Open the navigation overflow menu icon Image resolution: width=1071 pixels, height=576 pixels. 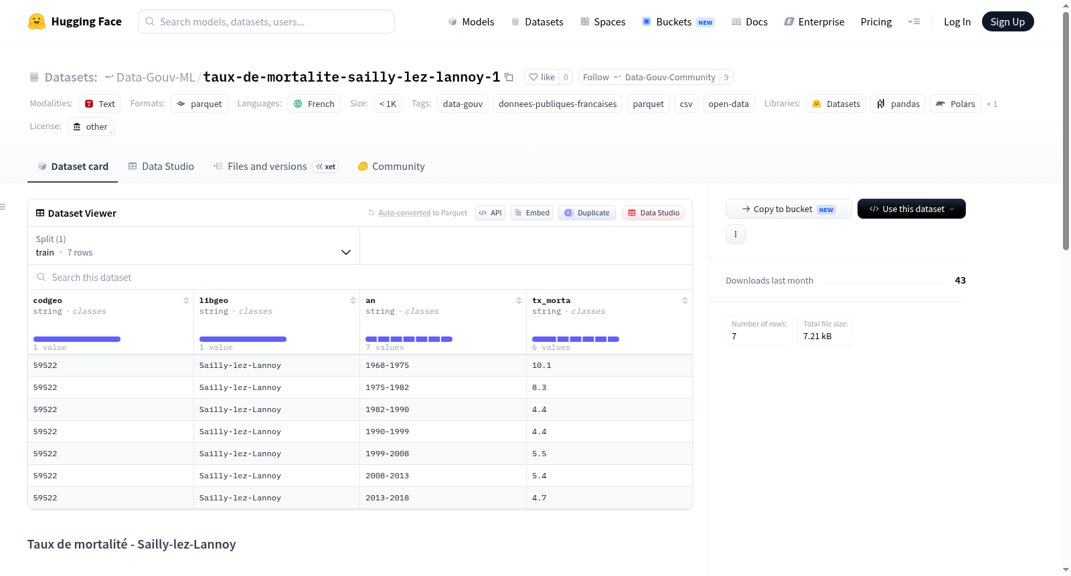[914, 21]
